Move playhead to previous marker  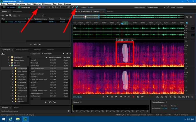[116, 97]
